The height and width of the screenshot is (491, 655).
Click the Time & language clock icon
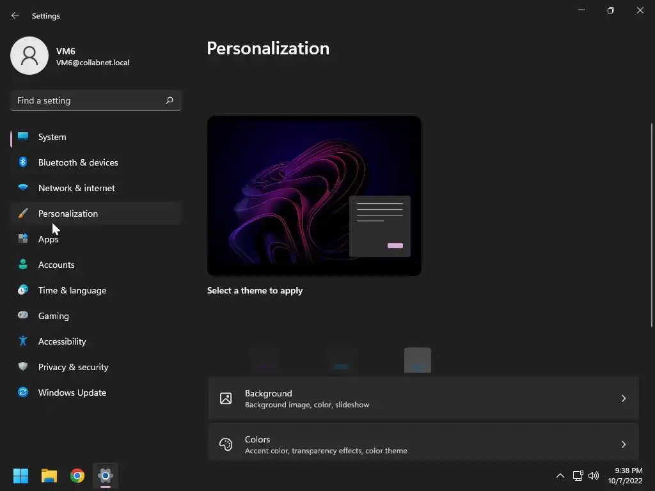click(23, 290)
